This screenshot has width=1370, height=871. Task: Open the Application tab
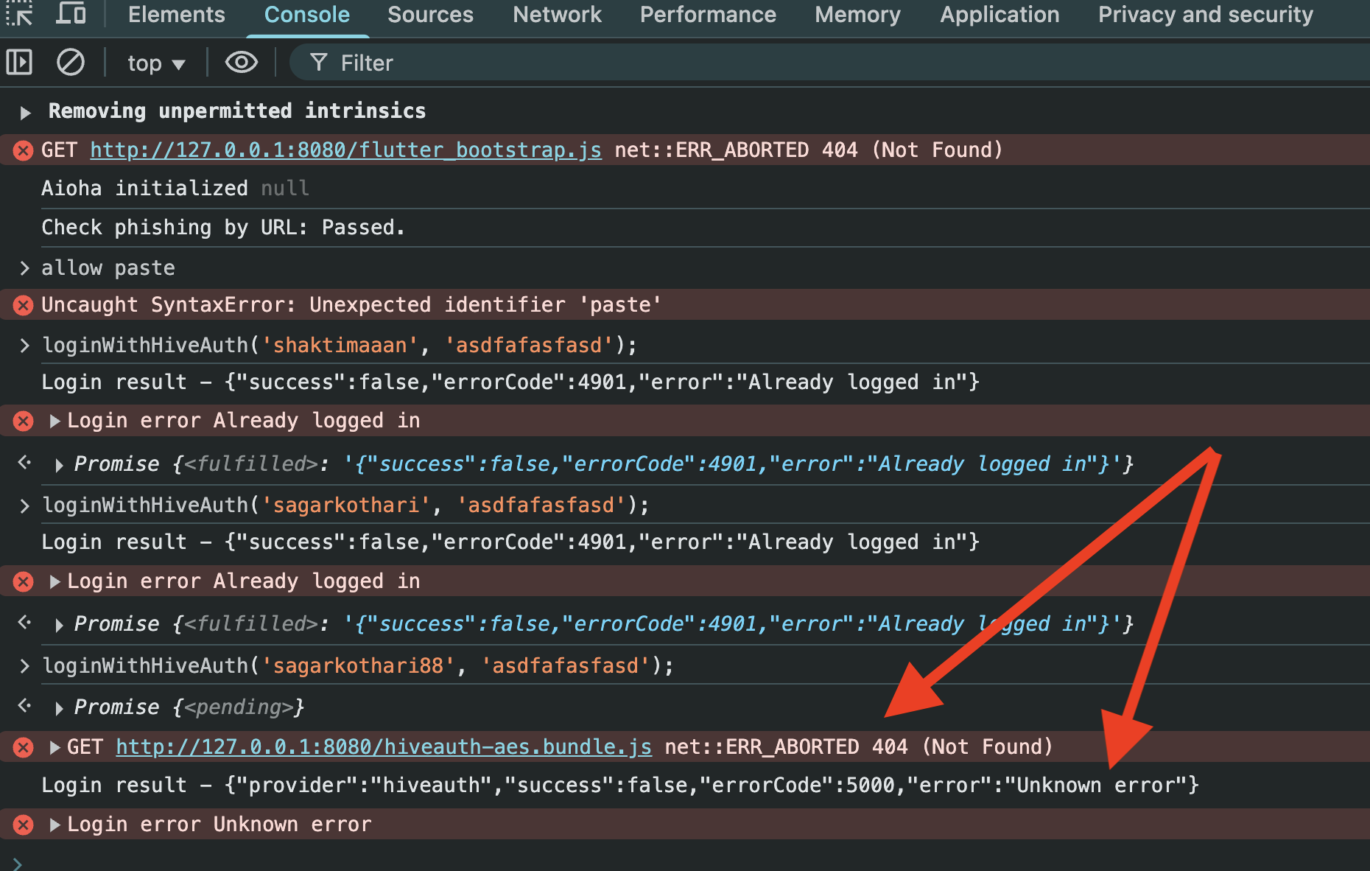pyautogui.click(x=1000, y=15)
